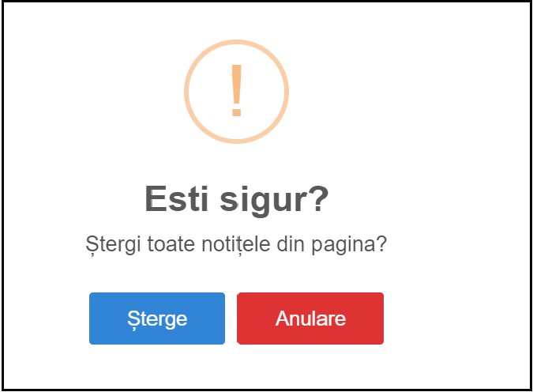
Task: Click the exclamation mark inside the circle
Action: [x=237, y=91]
